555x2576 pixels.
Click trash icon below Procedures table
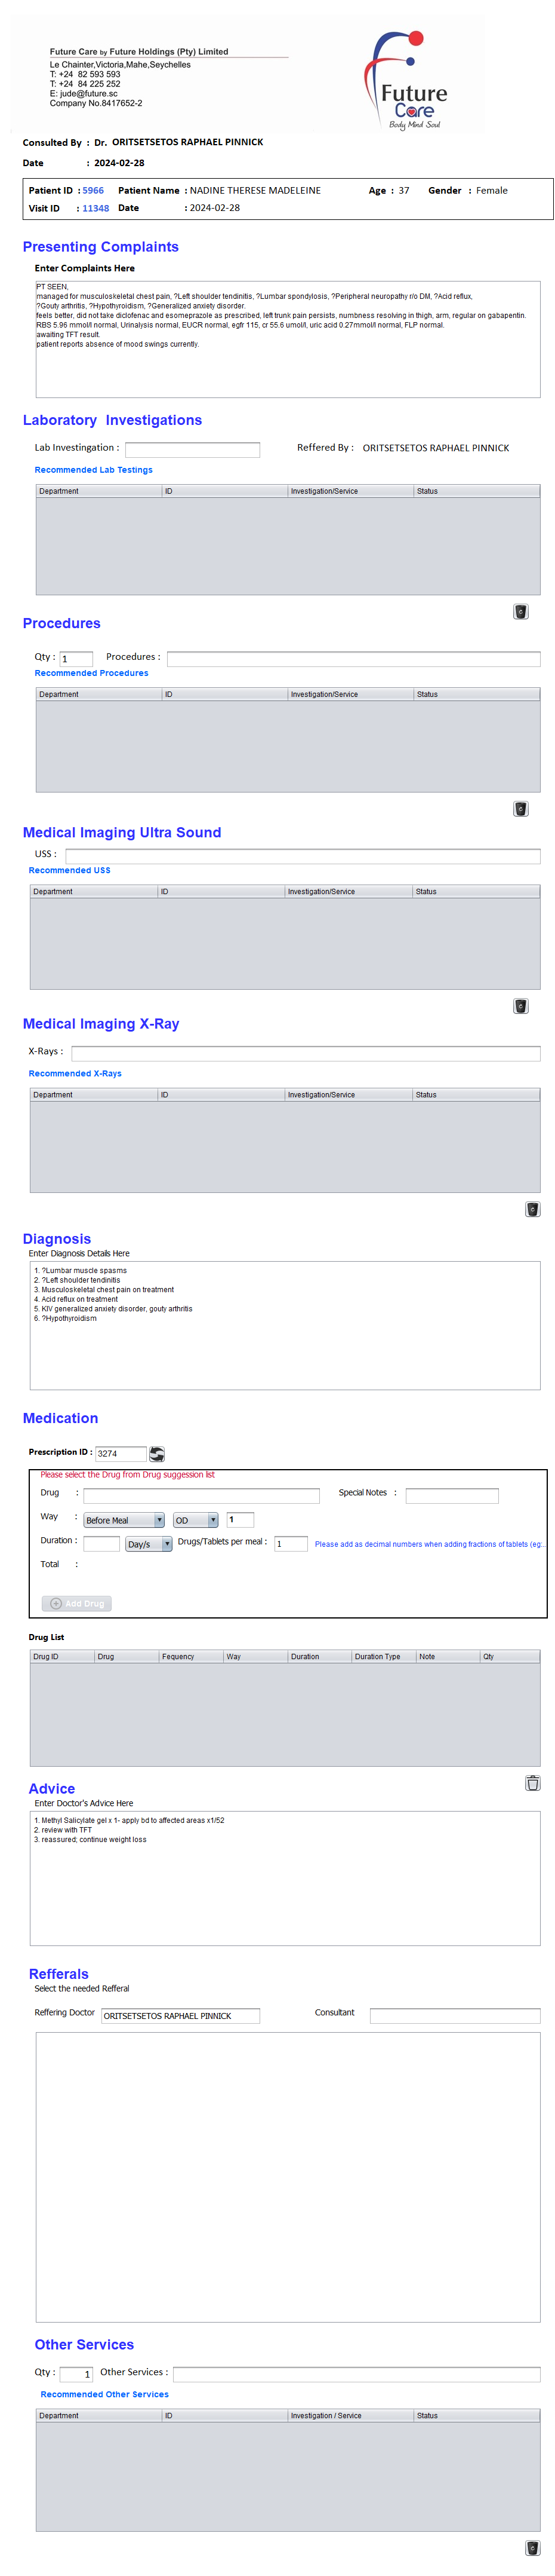tap(520, 808)
